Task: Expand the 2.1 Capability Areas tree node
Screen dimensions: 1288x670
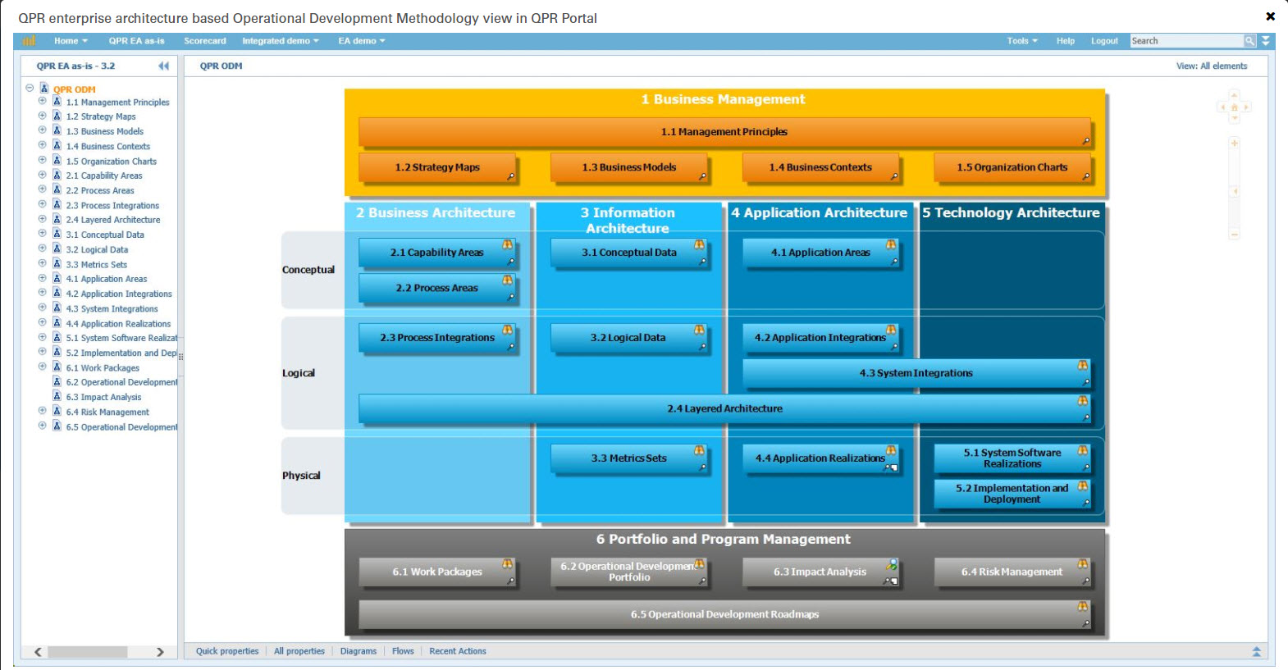Action: pyautogui.click(x=43, y=175)
